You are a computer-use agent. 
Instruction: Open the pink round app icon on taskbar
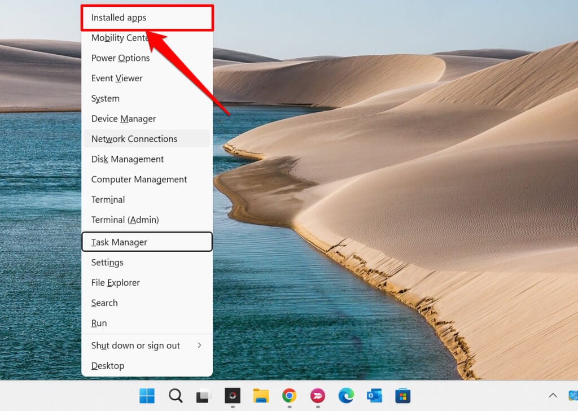tap(318, 396)
